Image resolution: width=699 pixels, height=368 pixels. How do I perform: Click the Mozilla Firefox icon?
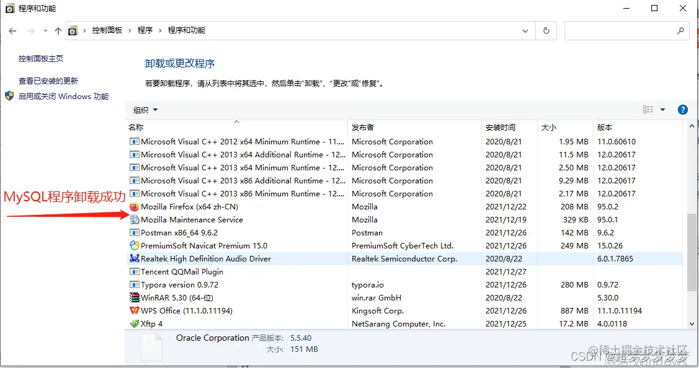click(x=134, y=206)
